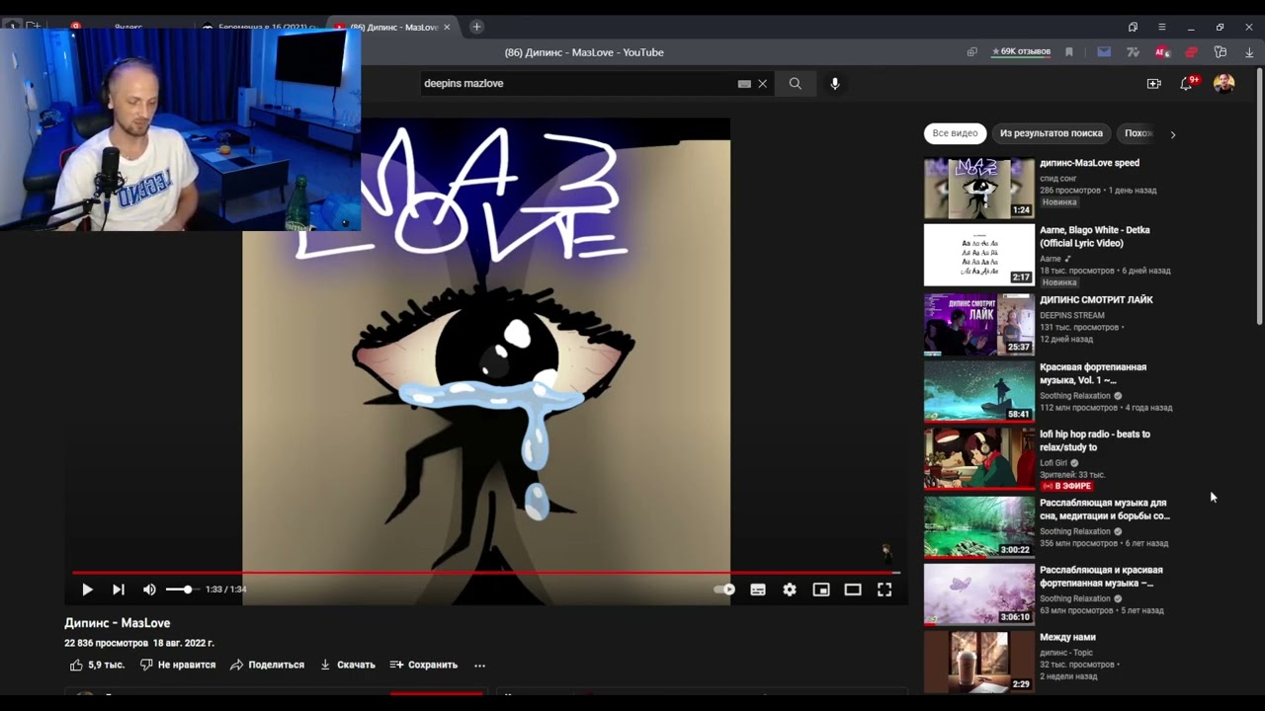Open DEEPINS STREAM channel link

tap(1072, 315)
